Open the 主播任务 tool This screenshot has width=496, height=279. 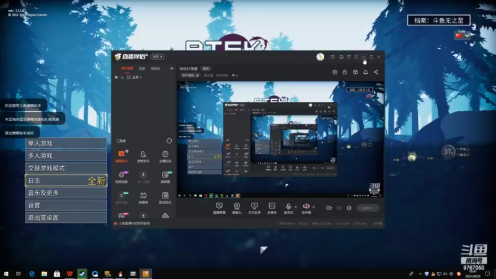pos(165,156)
